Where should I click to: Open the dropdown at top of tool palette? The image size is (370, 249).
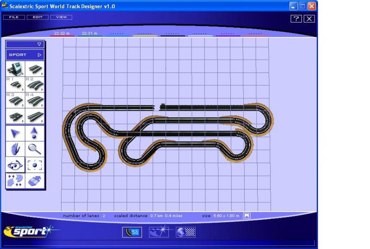pos(39,44)
